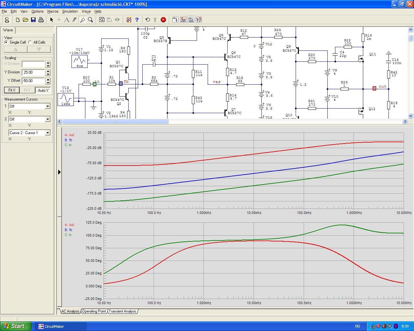Image resolution: width=414 pixels, height=331 pixels.
Task: Select the Probe tool in the toolbar
Action: tap(82, 20)
